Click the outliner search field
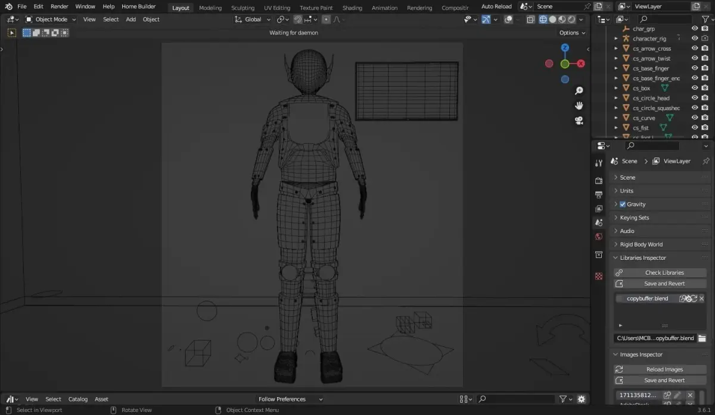This screenshot has height=415, width=715. click(x=664, y=19)
